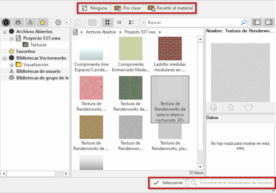Open the gear settings menu

pyautogui.click(x=59, y=22)
